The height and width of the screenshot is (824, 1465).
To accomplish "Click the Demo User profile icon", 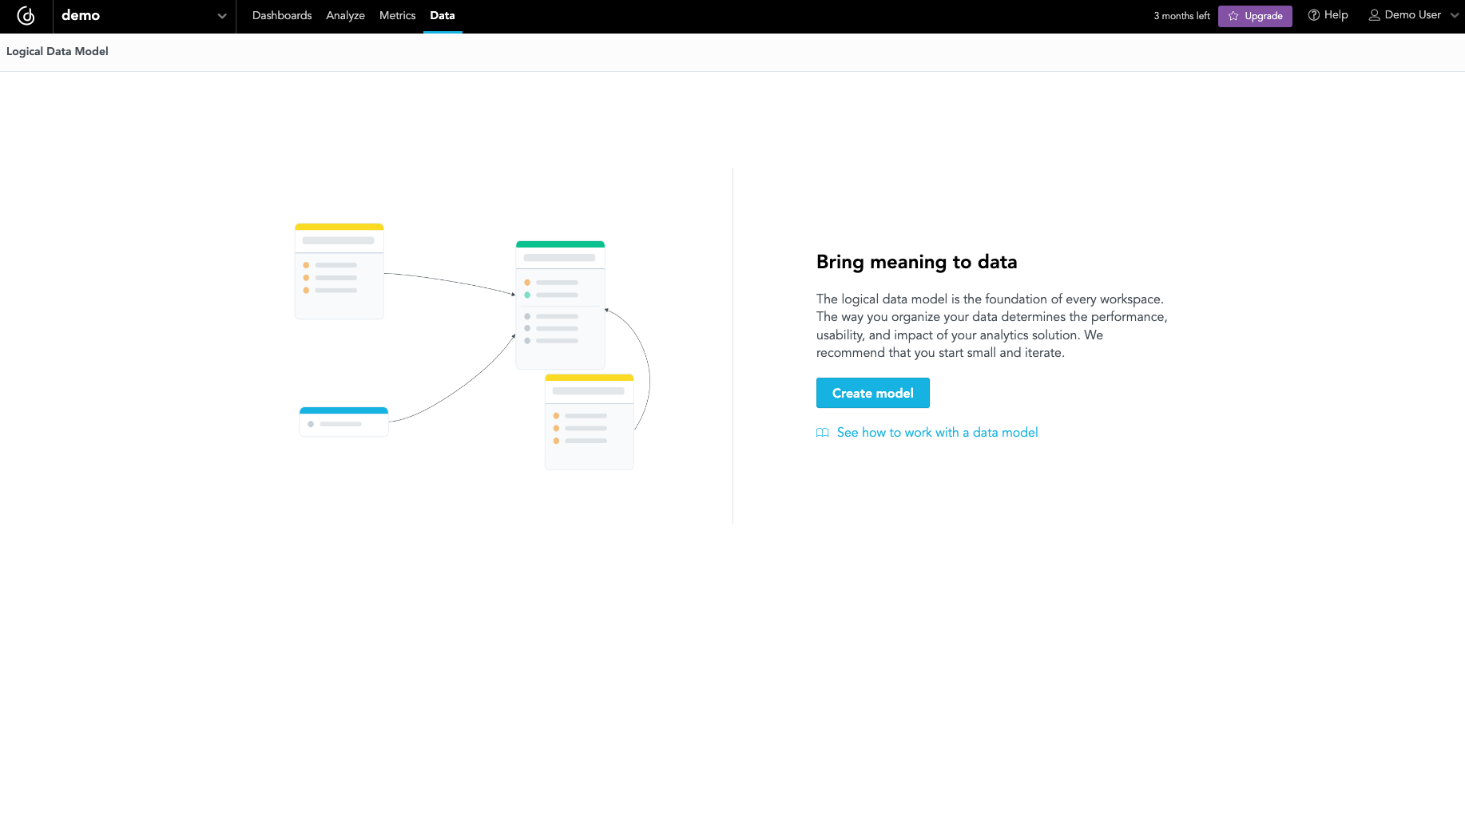I will [x=1375, y=15].
